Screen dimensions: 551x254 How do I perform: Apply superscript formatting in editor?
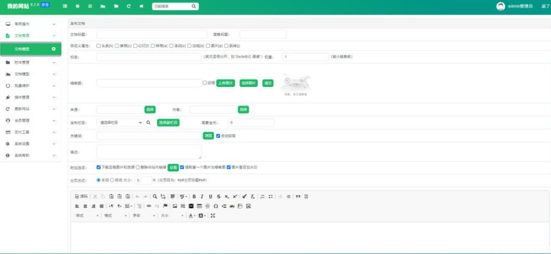click(x=235, y=197)
